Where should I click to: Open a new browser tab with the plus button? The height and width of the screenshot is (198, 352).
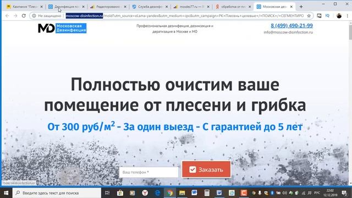pyautogui.click(x=301, y=7)
